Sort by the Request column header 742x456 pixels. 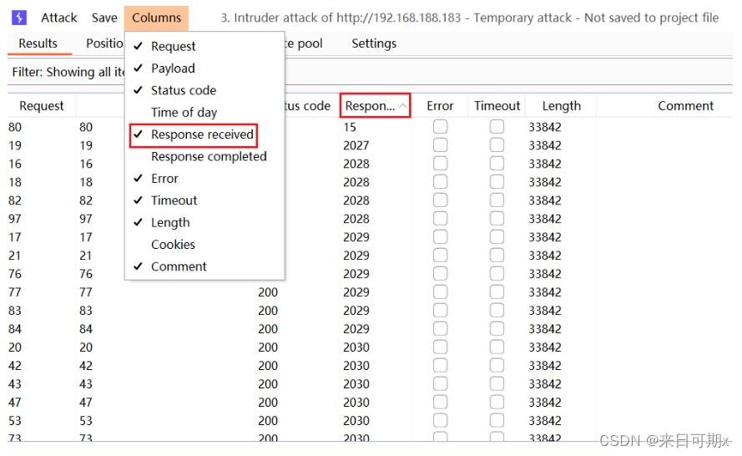(41, 105)
